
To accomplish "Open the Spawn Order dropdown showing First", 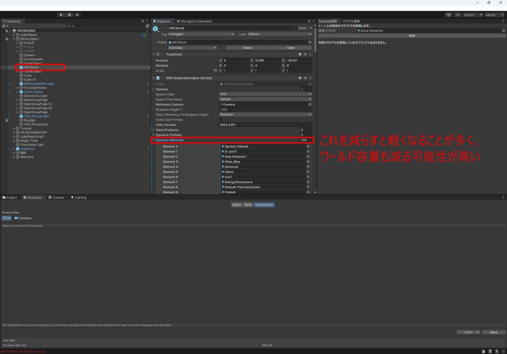I will [x=264, y=94].
